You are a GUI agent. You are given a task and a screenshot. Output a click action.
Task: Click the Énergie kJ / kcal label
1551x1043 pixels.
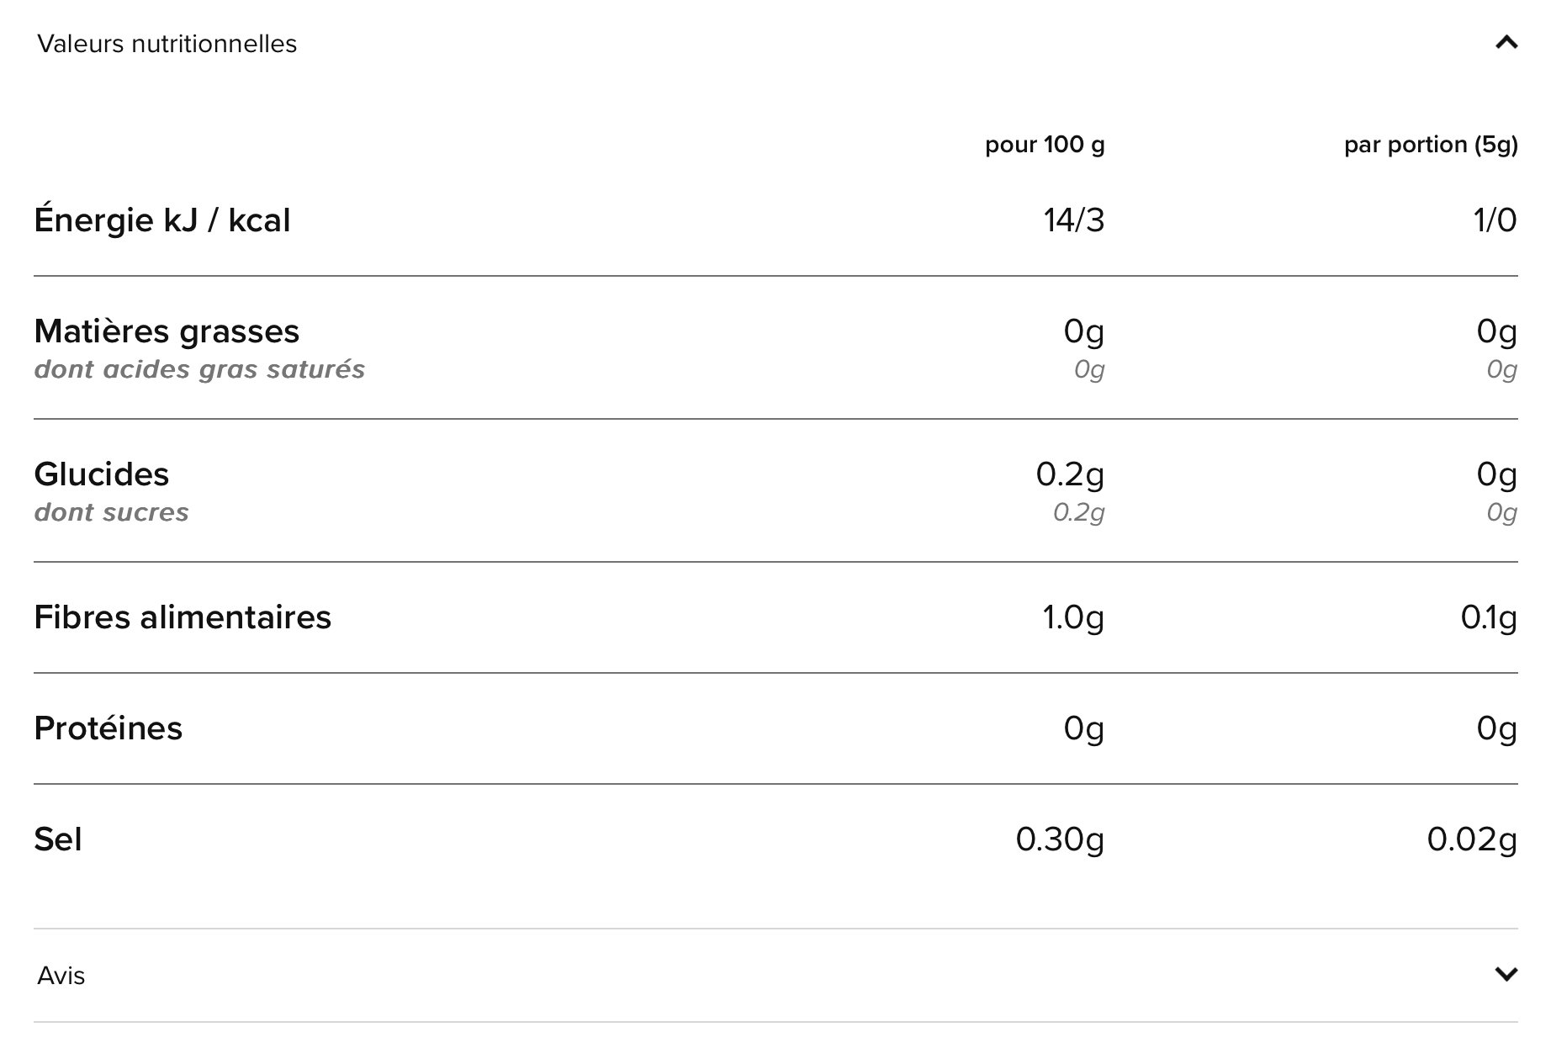coord(162,220)
